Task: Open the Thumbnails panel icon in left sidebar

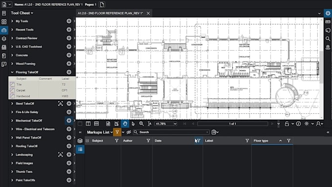Action: pos(4,21)
